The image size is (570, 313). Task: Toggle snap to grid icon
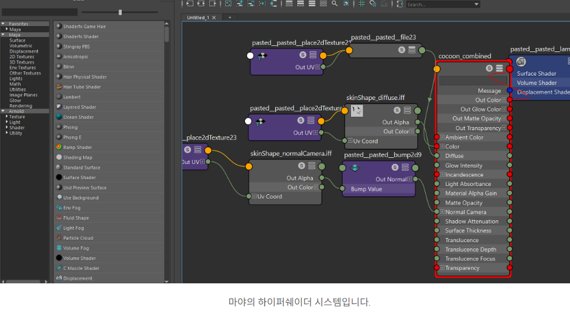373,4
